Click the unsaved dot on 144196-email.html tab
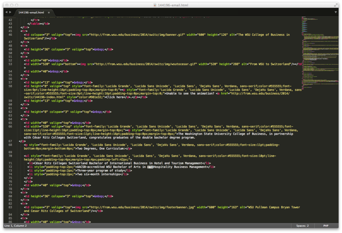The width and height of the screenshot is (342, 233). point(49,12)
